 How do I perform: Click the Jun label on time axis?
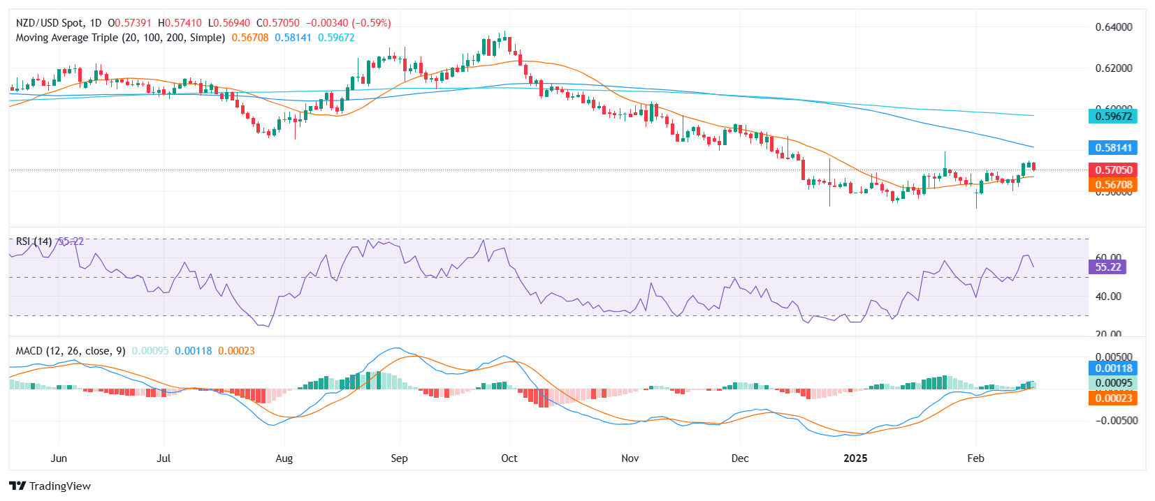pyautogui.click(x=59, y=458)
